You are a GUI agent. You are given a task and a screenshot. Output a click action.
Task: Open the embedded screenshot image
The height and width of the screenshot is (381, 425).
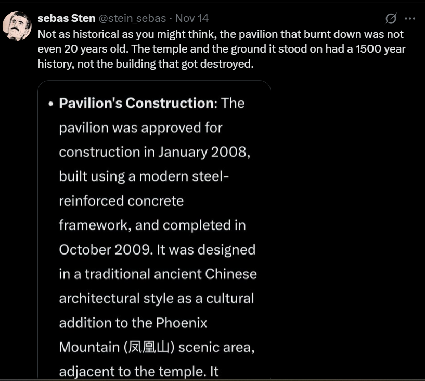point(154,229)
